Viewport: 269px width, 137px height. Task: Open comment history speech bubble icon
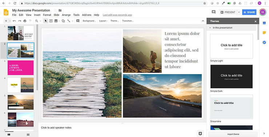coord(214,12)
